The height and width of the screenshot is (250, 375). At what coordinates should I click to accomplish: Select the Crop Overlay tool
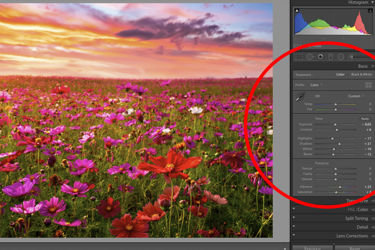pos(299,56)
